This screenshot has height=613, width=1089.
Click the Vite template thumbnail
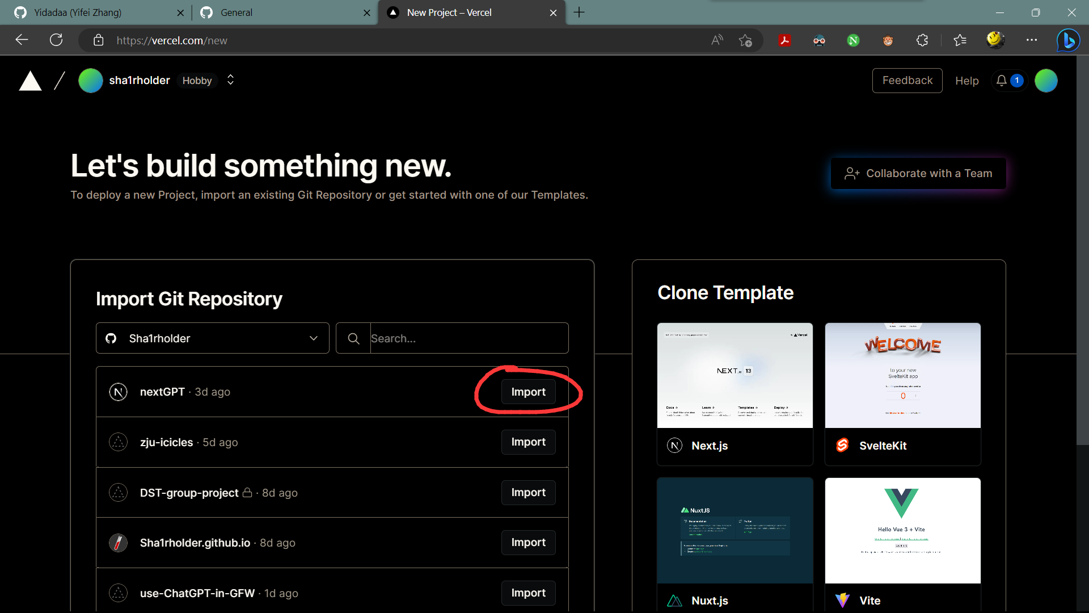tap(903, 530)
